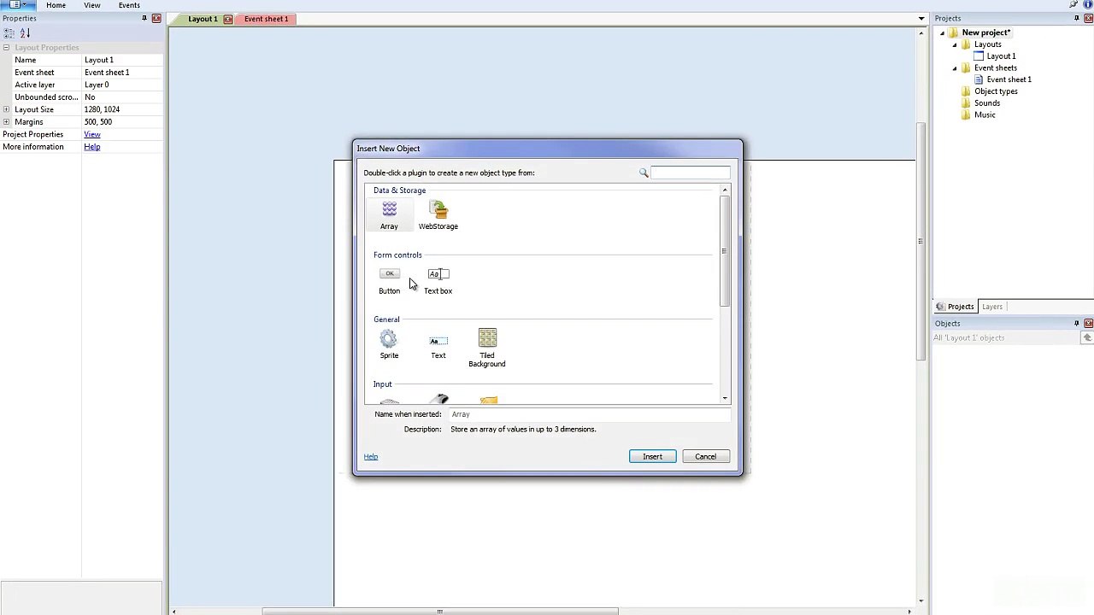The image size is (1094, 615).
Task: Collapse the Layouts folder
Action: click(x=955, y=44)
